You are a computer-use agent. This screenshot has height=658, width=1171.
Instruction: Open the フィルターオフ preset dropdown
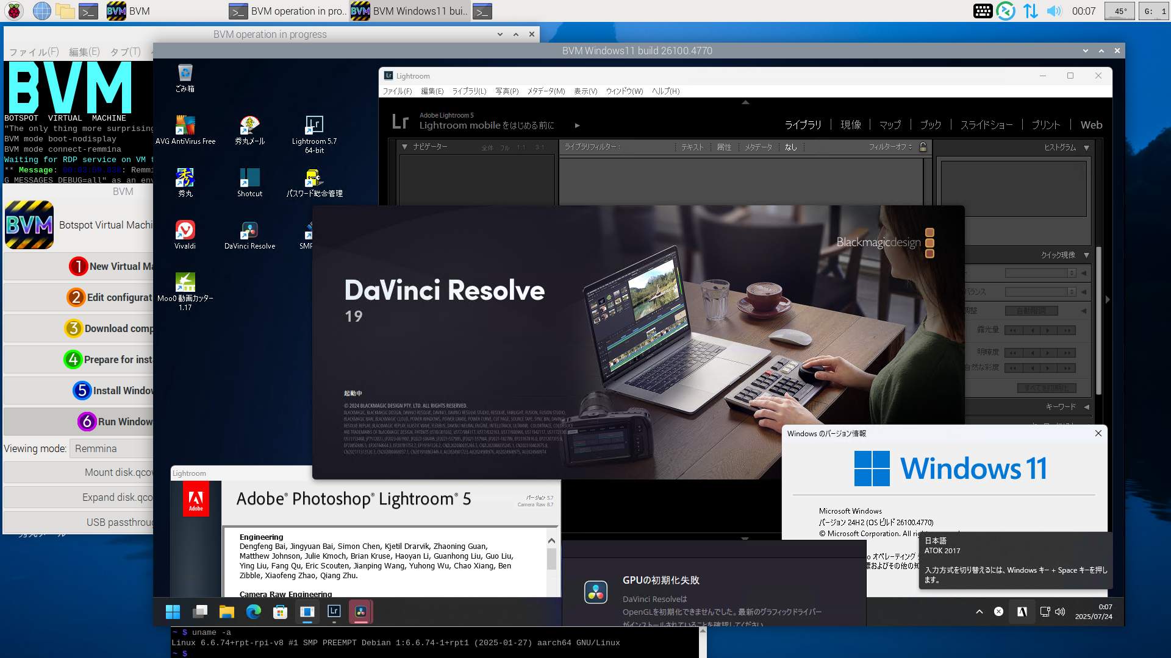pos(890,147)
